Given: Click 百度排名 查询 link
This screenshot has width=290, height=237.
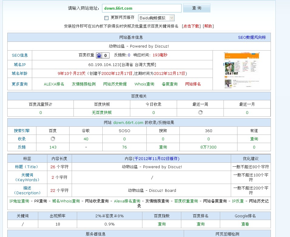Looking at the screenshot, I should pos(200,224).
